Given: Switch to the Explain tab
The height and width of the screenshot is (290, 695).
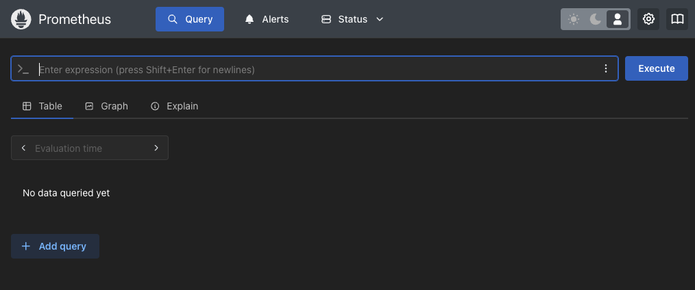Looking at the screenshot, I should [x=174, y=106].
